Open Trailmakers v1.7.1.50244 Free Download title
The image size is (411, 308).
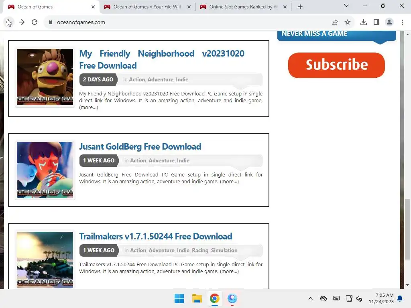pos(156,236)
